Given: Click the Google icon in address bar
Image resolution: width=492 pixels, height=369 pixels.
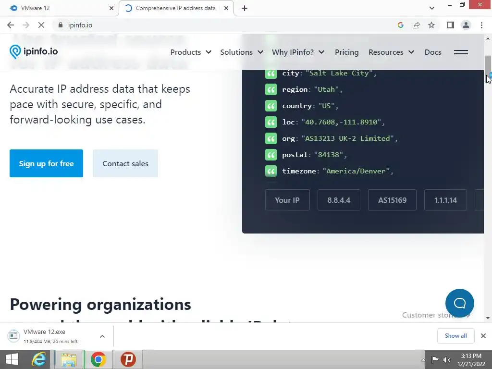Looking at the screenshot, I should (x=400, y=25).
